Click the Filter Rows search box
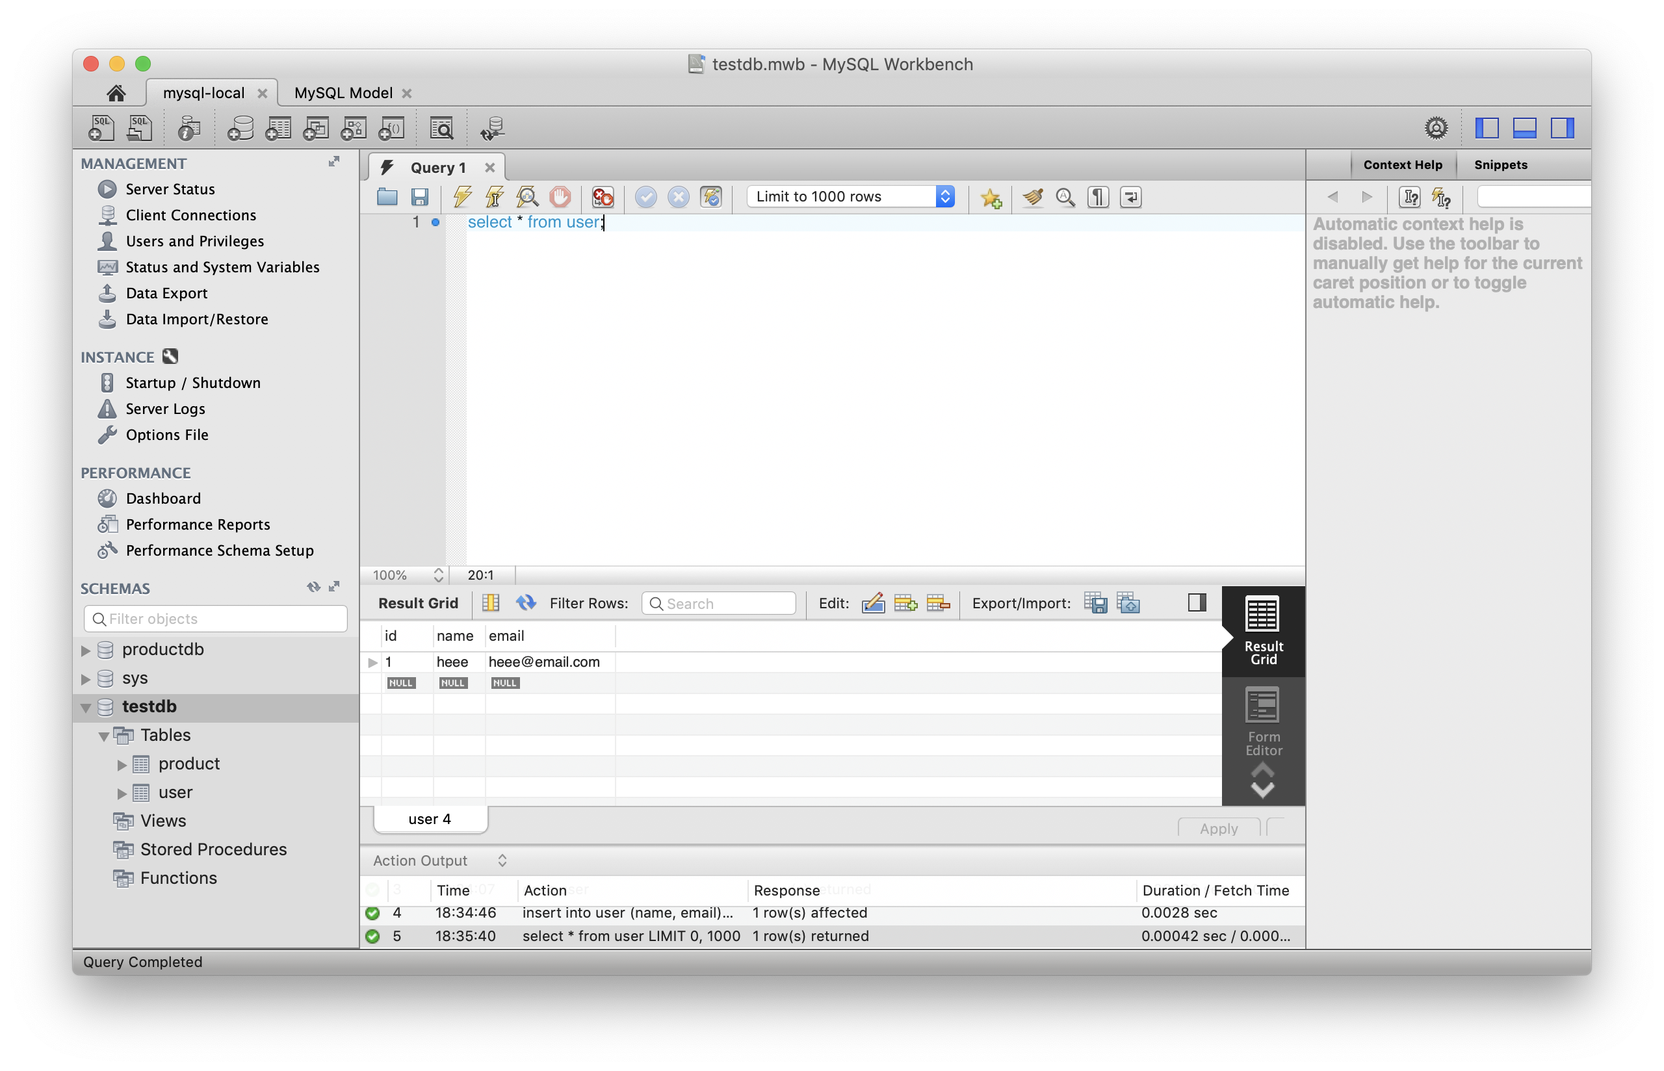1664x1071 pixels. [718, 604]
